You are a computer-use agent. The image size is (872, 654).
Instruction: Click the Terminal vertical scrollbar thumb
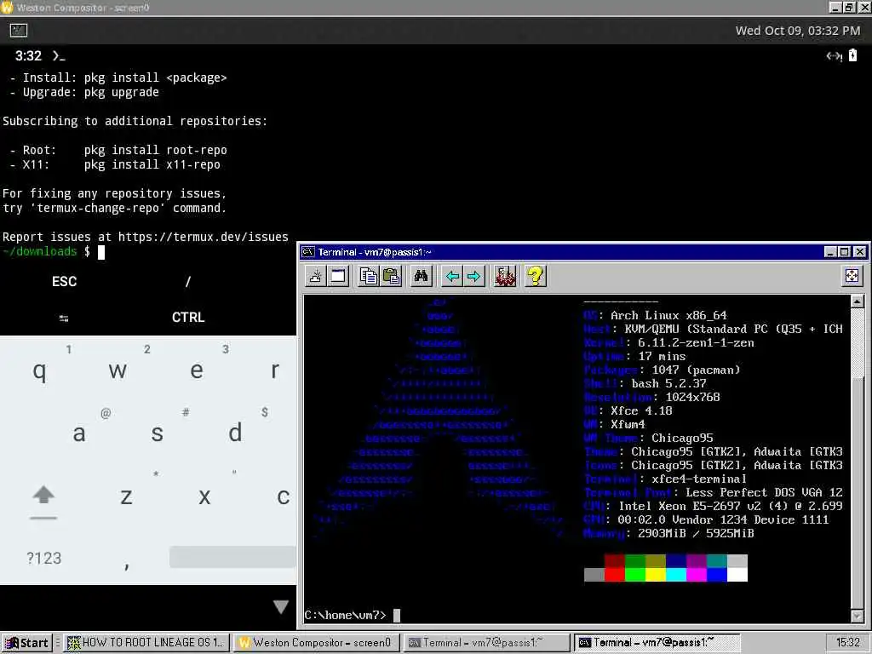pyautogui.click(x=857, y=492)
